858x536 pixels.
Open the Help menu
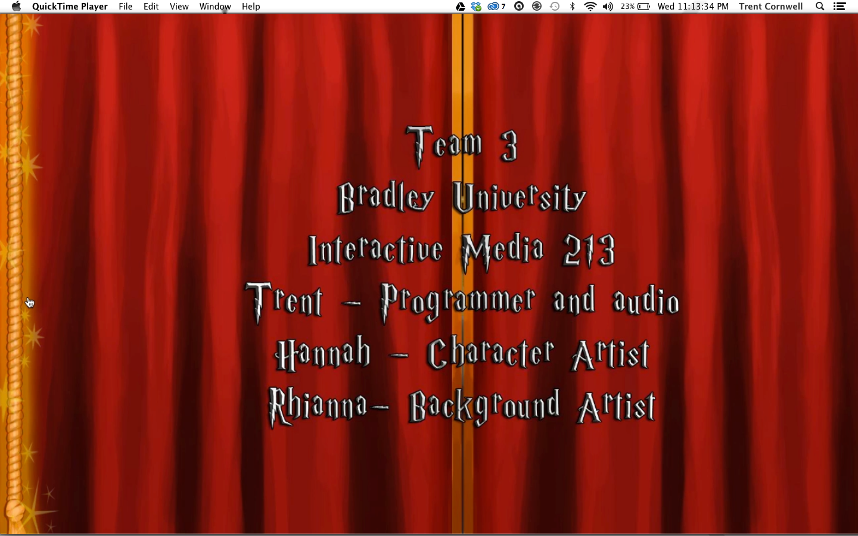[x=251, y=7]
